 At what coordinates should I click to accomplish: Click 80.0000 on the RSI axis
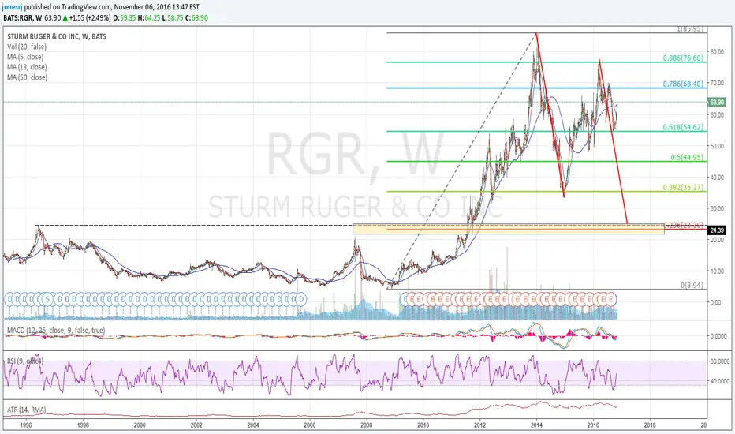point(719,361)
